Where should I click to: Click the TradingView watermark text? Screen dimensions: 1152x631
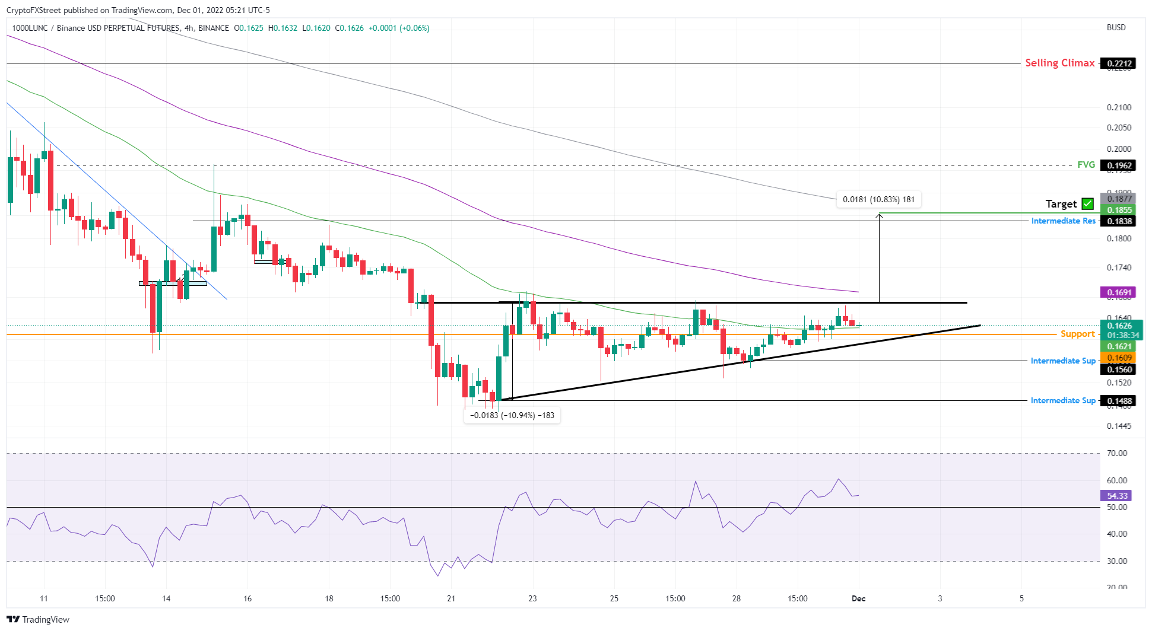tap(46, 619)
